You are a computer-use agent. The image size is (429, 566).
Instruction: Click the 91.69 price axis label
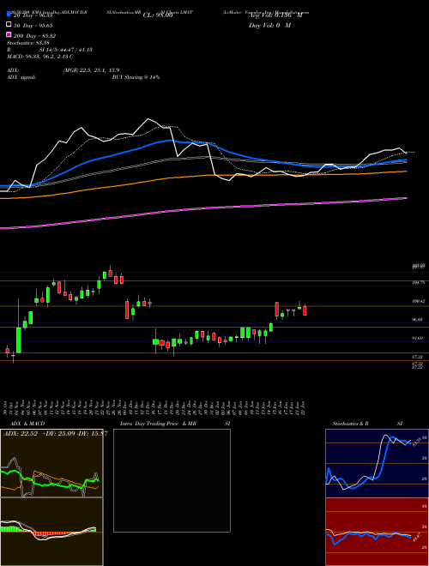click(418, 338)
